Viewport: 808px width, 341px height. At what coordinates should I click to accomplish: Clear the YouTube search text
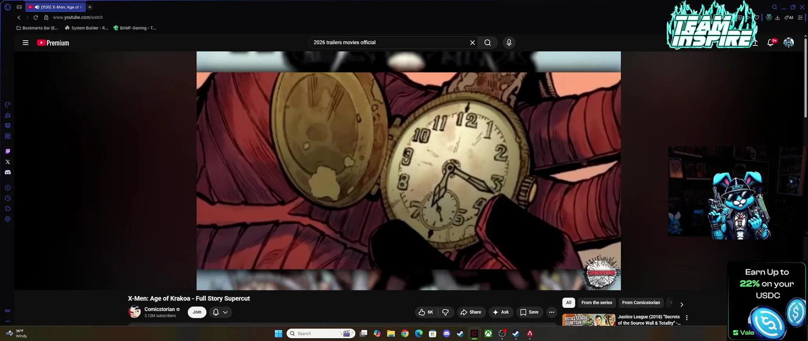coord(472,43)
